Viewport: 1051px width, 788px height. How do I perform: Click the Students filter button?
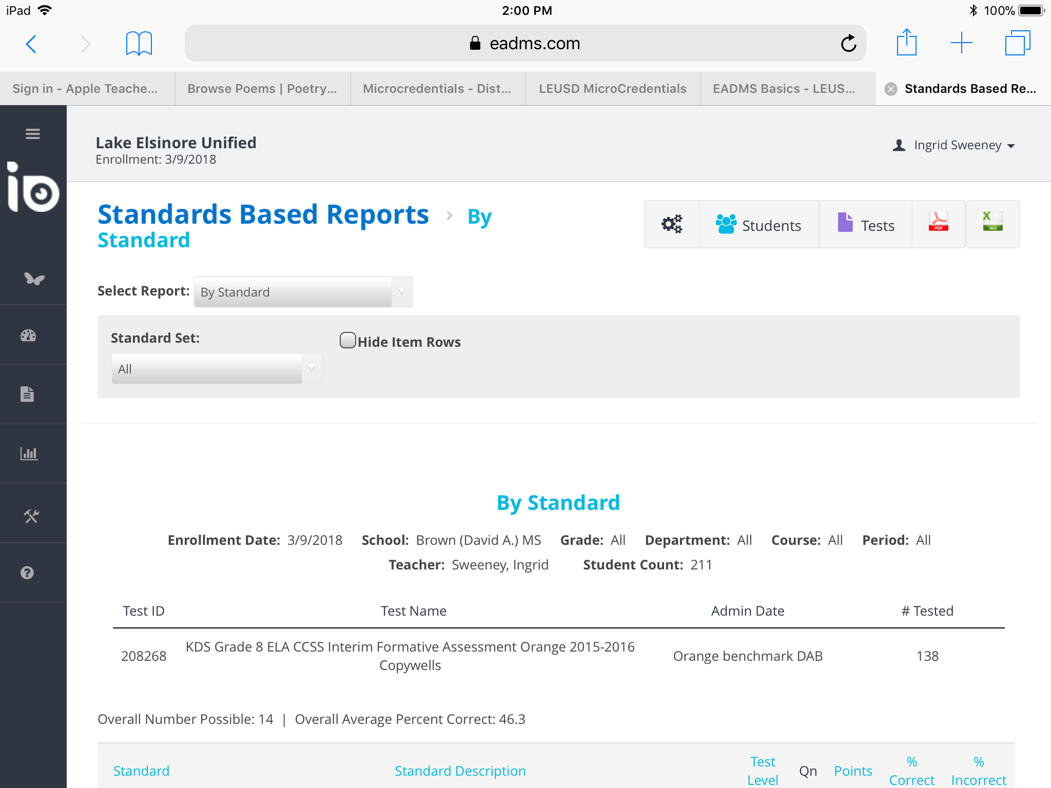tap(758, 225)
